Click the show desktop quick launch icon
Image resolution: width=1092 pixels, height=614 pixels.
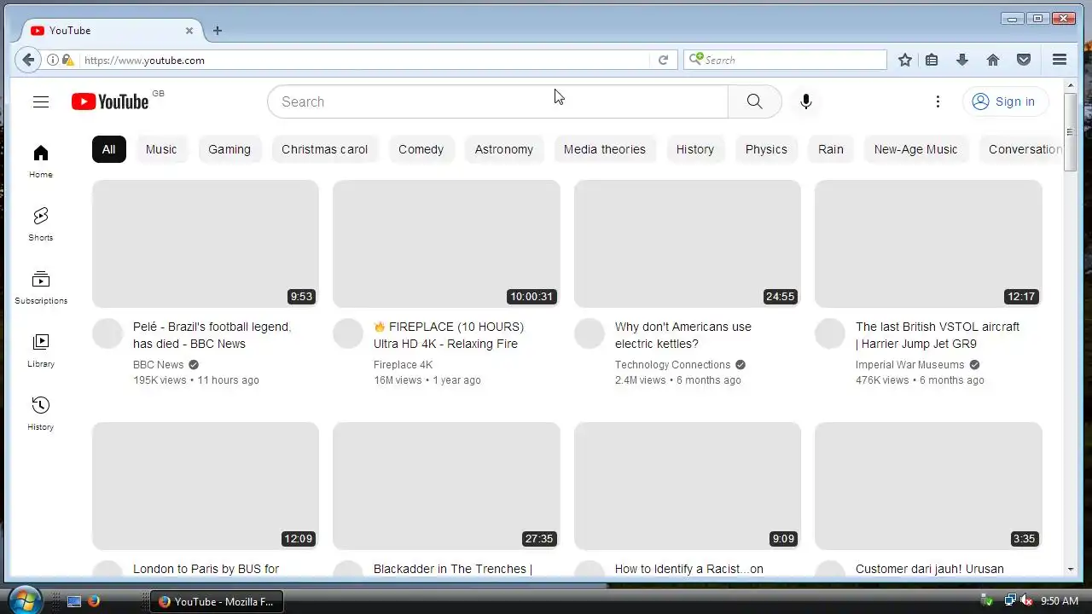74,601
